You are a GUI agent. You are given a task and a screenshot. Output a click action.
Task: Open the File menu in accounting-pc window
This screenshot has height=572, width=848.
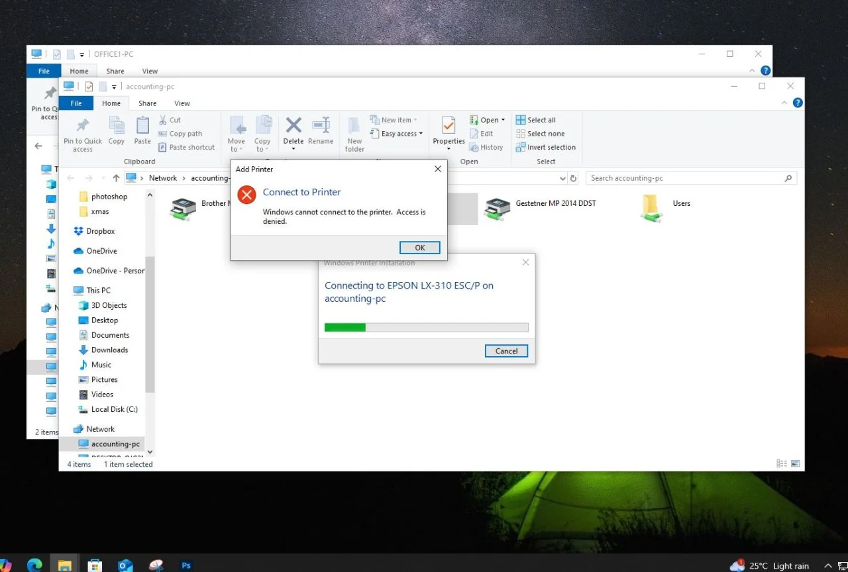[76, 103]
